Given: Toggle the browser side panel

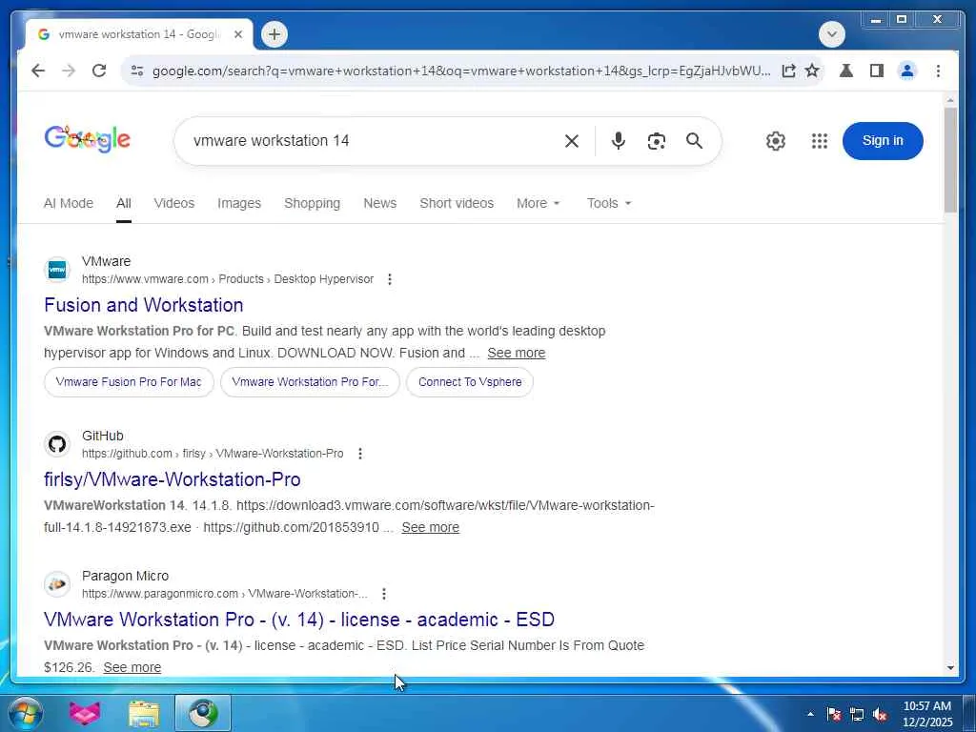Looking at the screenshot, I should pyautogui.click(x=877, y=71).
